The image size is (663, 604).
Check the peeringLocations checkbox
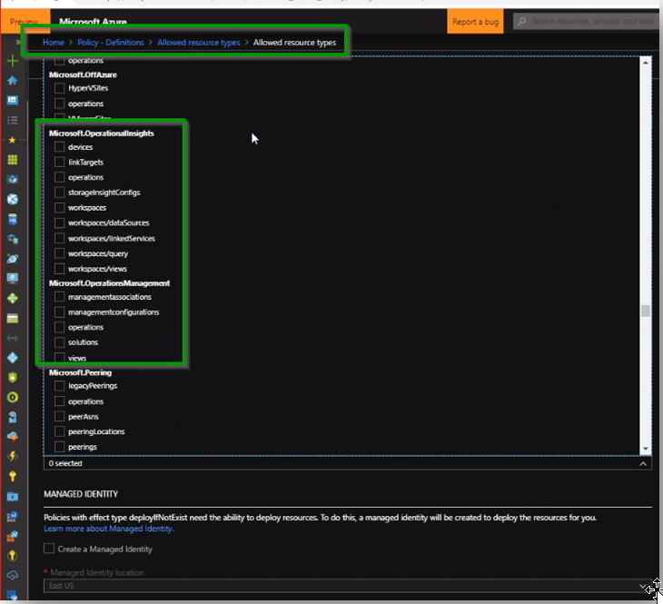click(60, 431)
